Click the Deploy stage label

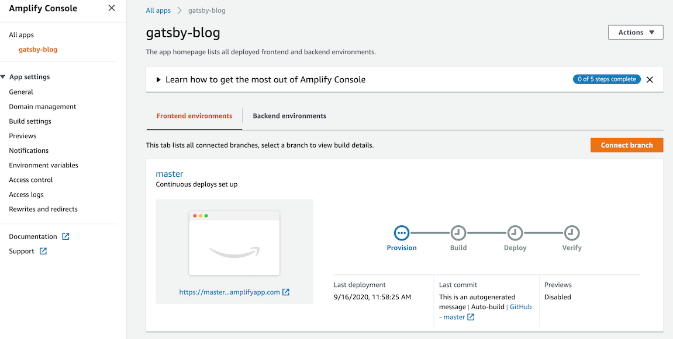515,248
